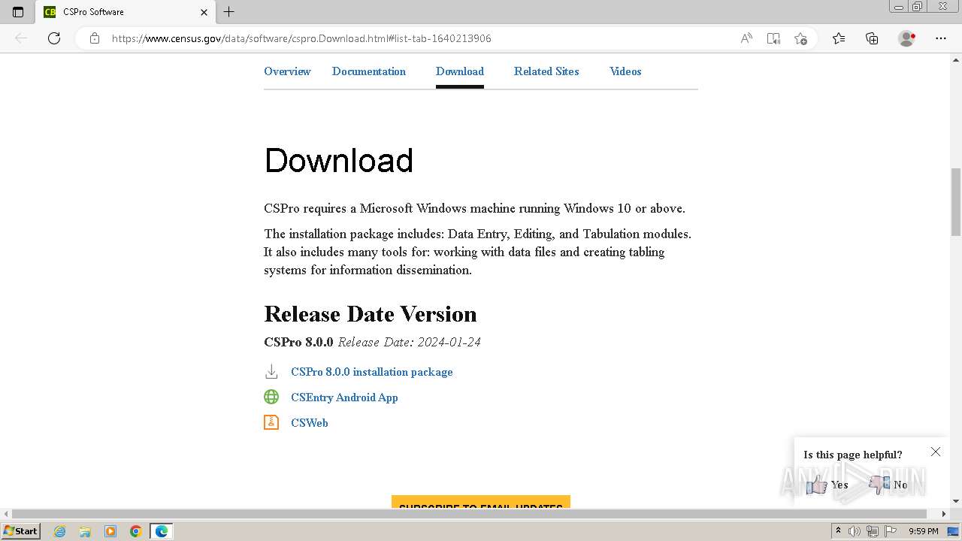Switch to the Overview tab
This screenshot has width=962, height=541.
pos(287,71)
